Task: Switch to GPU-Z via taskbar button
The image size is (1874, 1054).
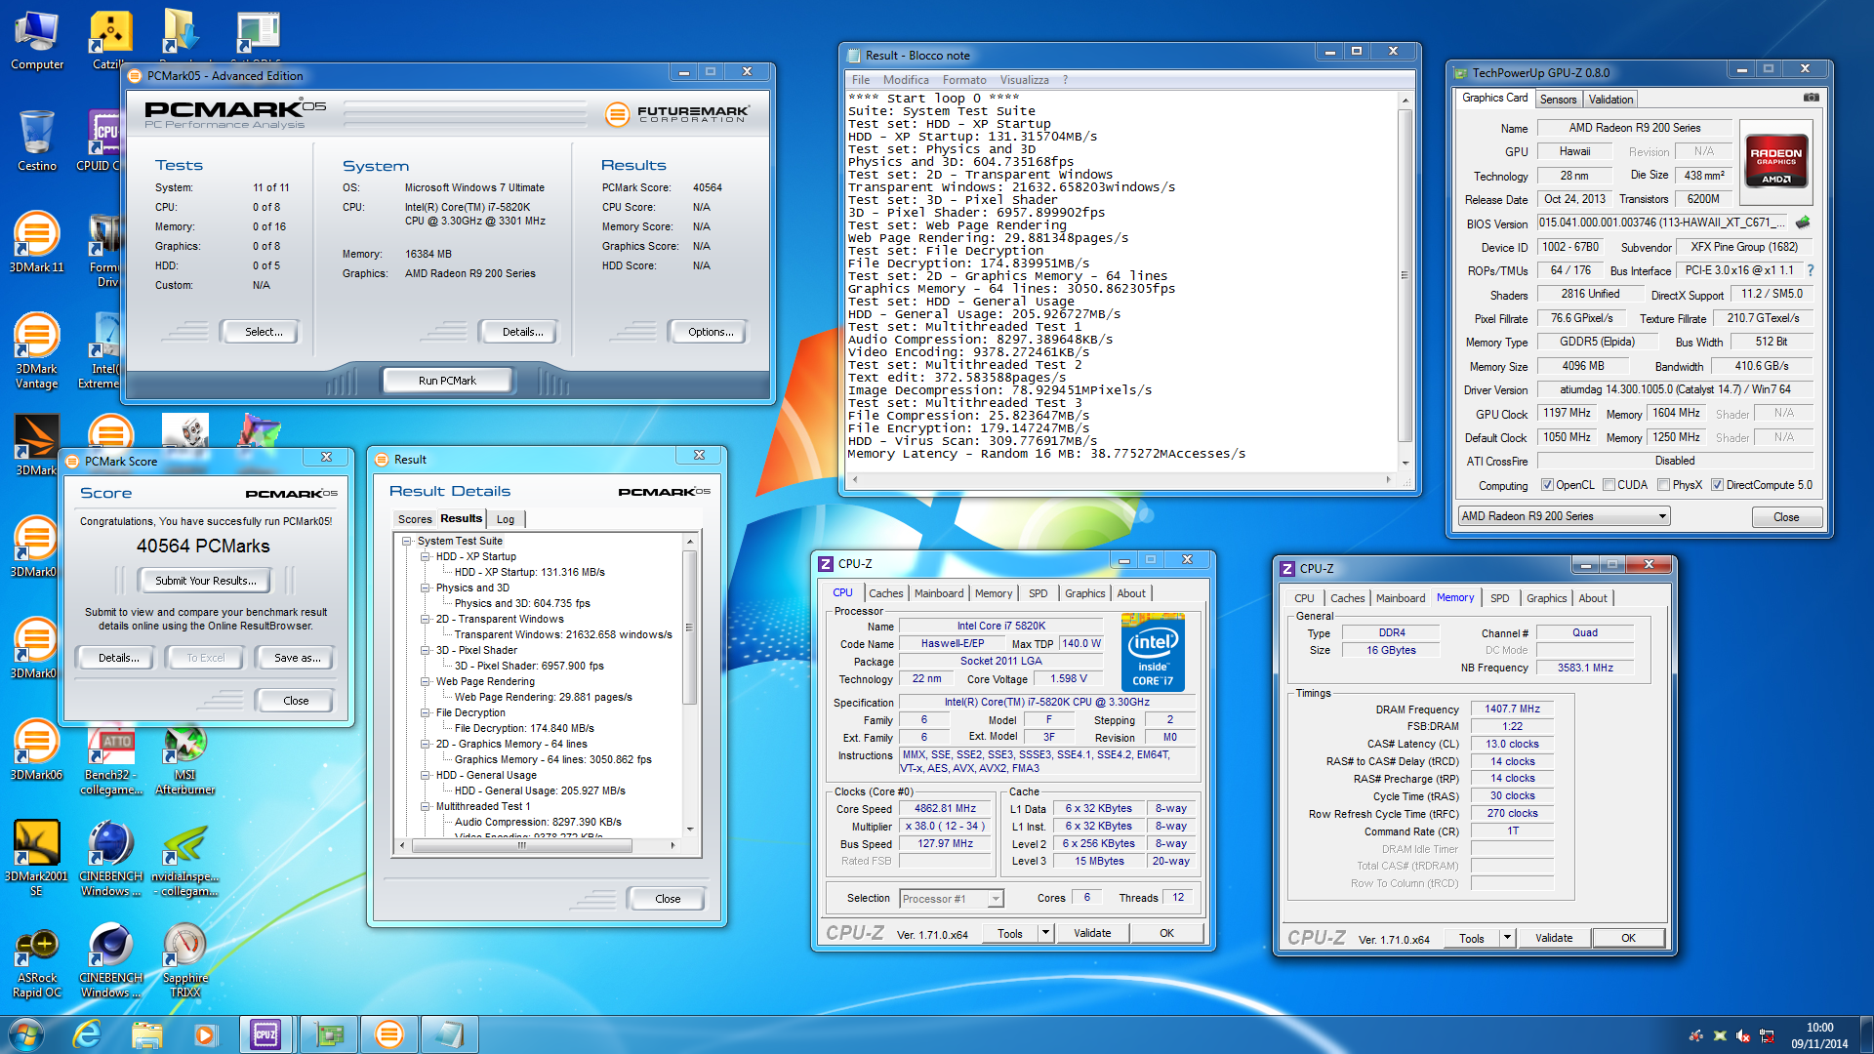Action: click(x=329, y=1034)
